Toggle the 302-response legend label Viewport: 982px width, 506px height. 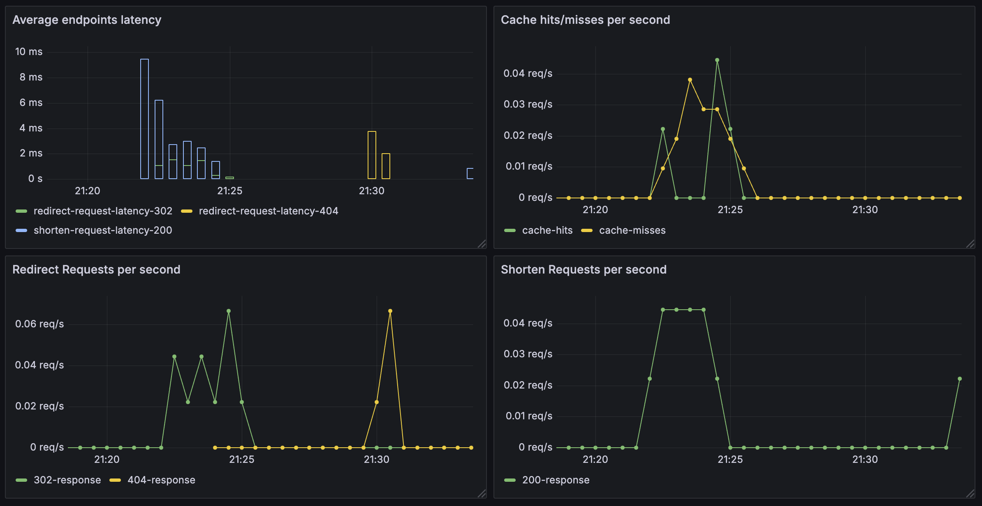[67, 480]
